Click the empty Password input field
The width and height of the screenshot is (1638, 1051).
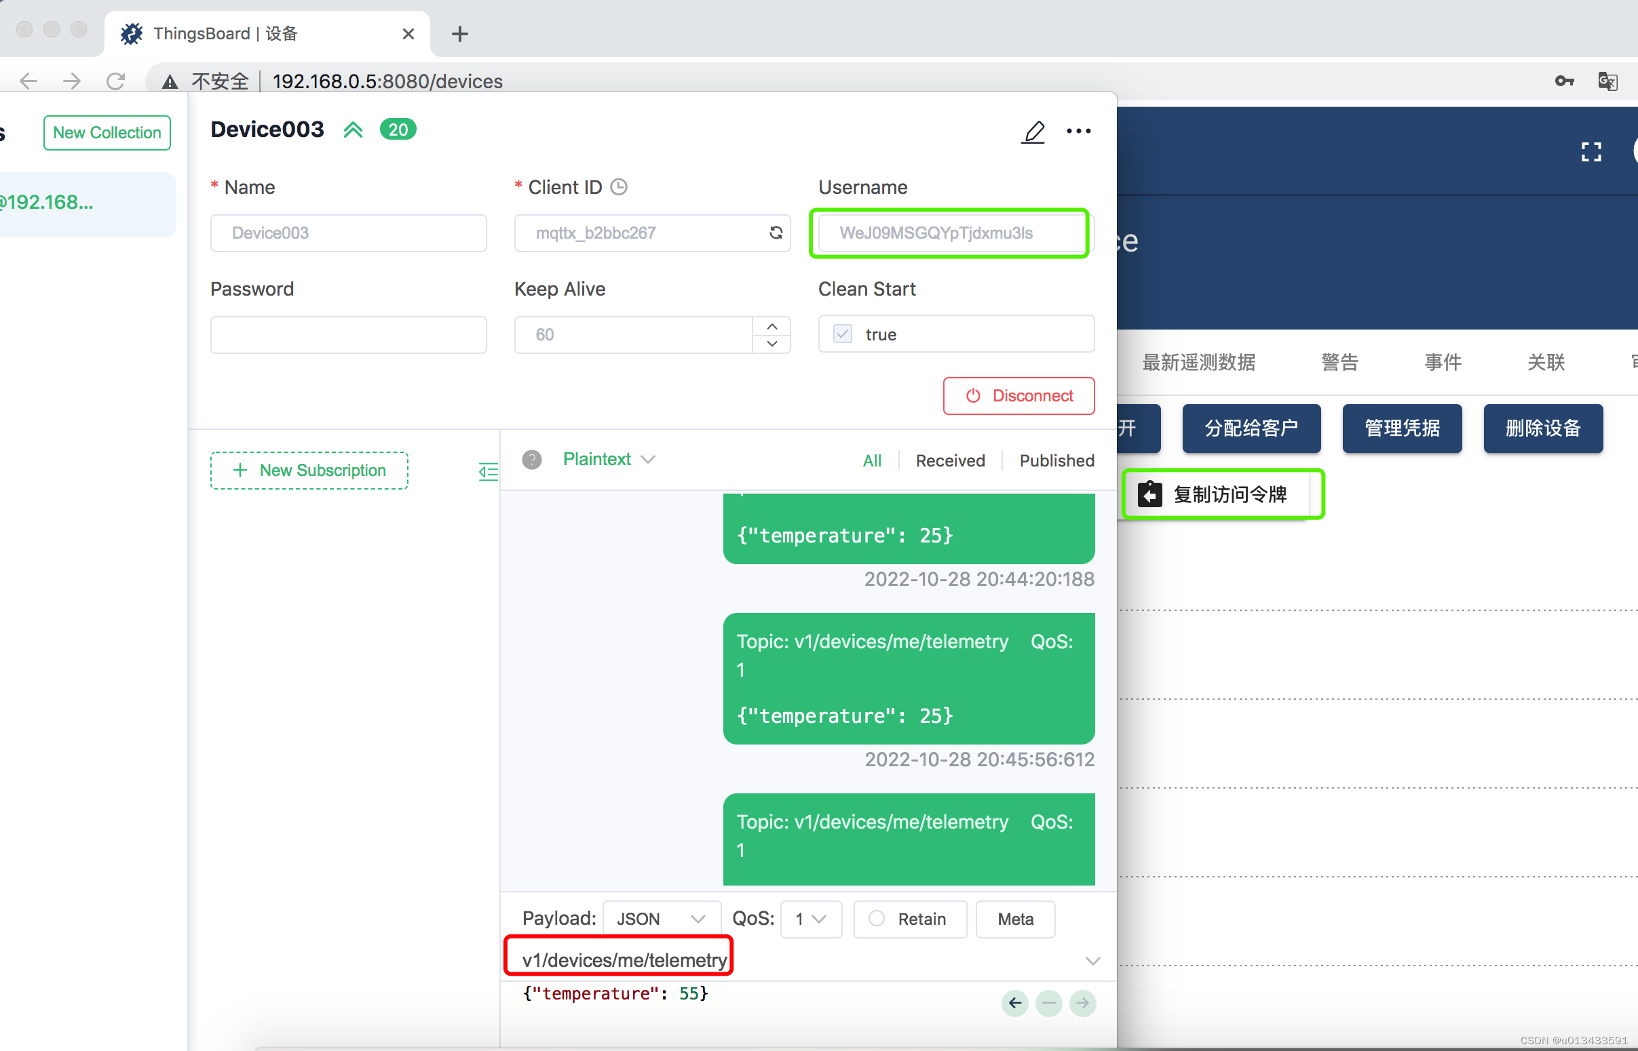coord(348,334)
